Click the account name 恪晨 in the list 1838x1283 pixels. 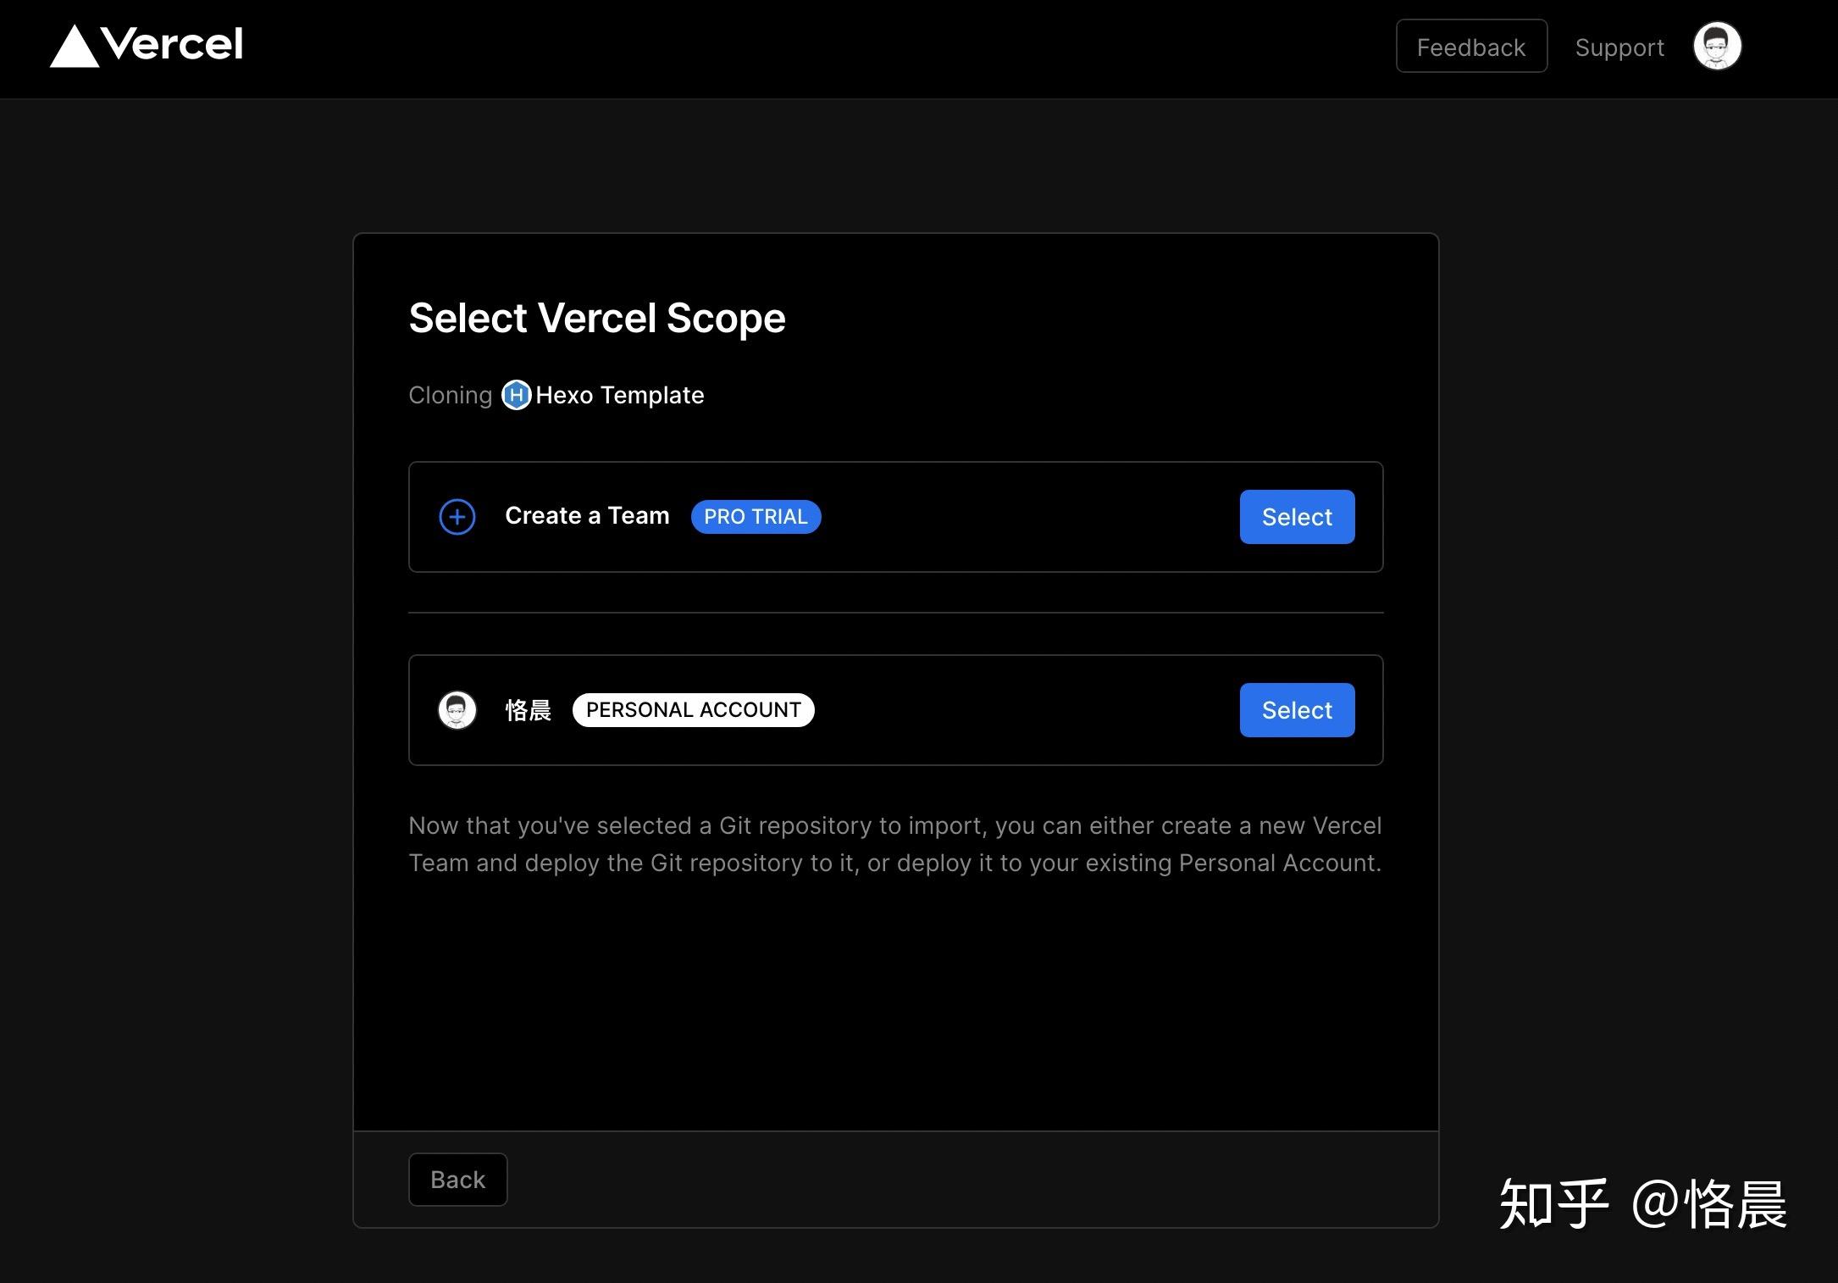coord(528,710)
